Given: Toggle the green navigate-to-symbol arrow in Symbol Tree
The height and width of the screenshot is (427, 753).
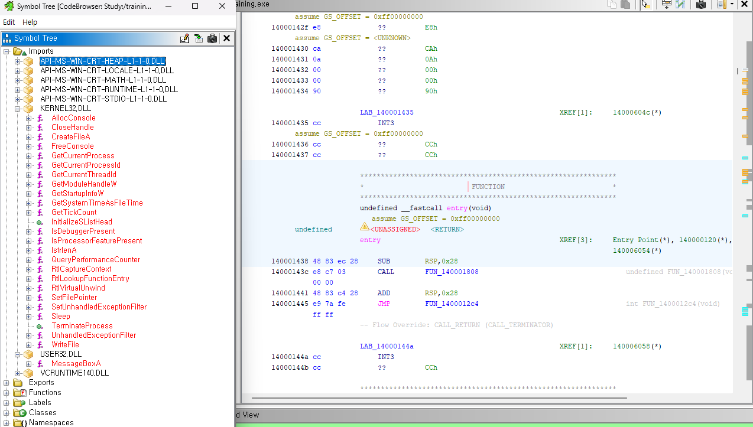Looking at the screenshot, I should click(x=199, y=38).
